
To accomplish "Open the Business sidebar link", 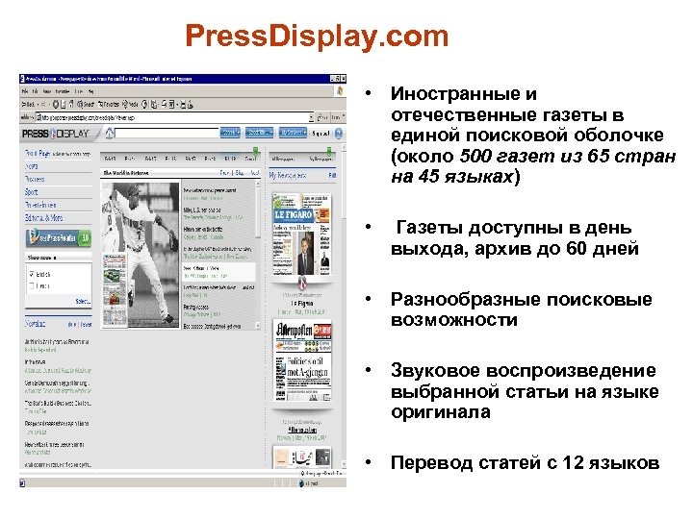I will coord(35,179).
